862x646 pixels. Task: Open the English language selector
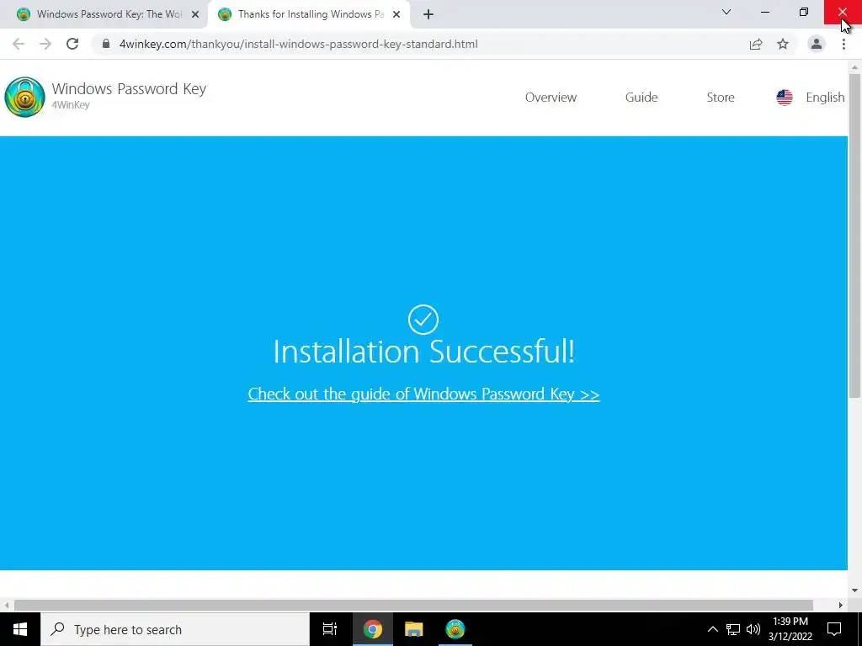click(825, 98)
